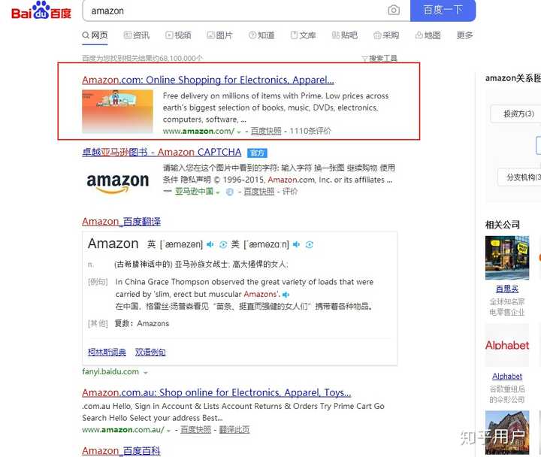This screenshot has height=457, width=541.
Task: Open the 图片 tab
Action: (219, 35)
